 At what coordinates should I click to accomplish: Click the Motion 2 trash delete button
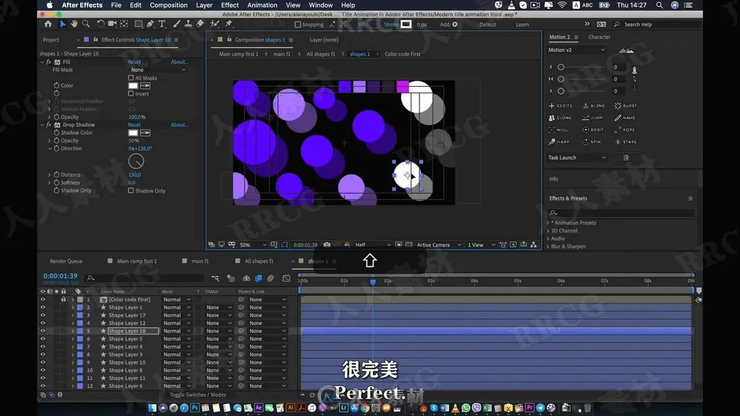click(x=626, y=158)
